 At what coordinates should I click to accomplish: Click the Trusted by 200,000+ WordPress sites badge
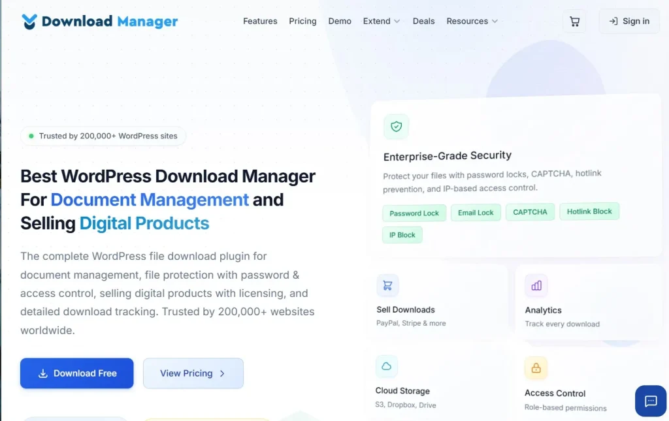(x=103, y=136)
